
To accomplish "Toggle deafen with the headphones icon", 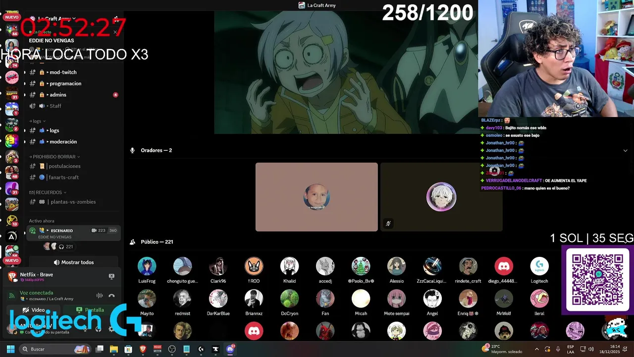I will pyautogui.click(x=98, y=329).
